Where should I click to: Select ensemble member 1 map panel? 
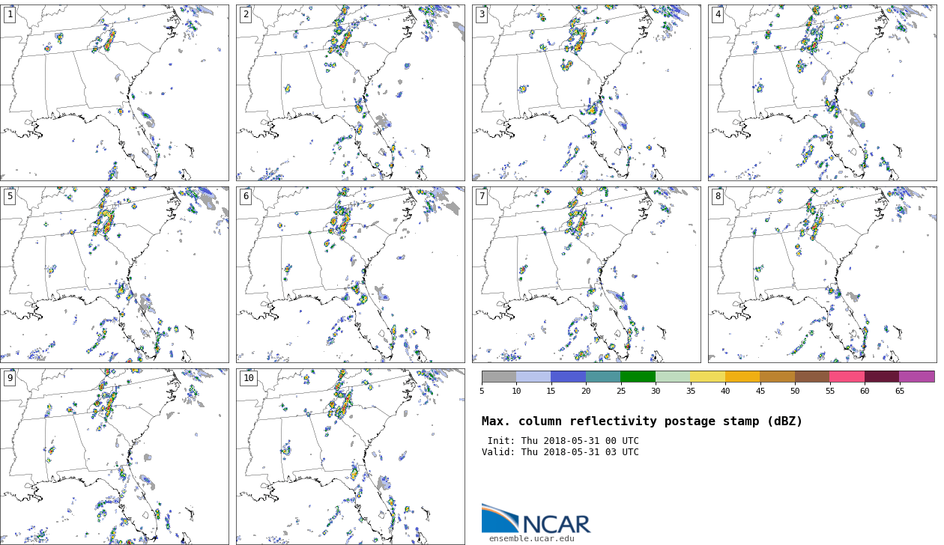pos(114,93)
